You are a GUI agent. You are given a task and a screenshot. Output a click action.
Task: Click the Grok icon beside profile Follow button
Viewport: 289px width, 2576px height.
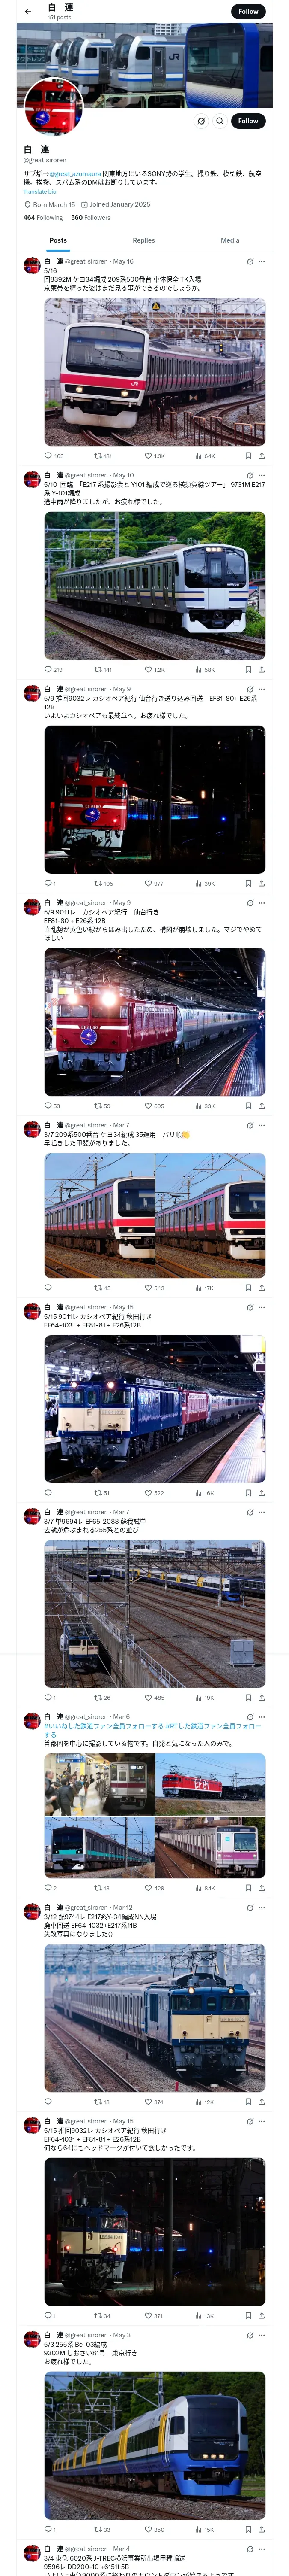tap(200, 121)
